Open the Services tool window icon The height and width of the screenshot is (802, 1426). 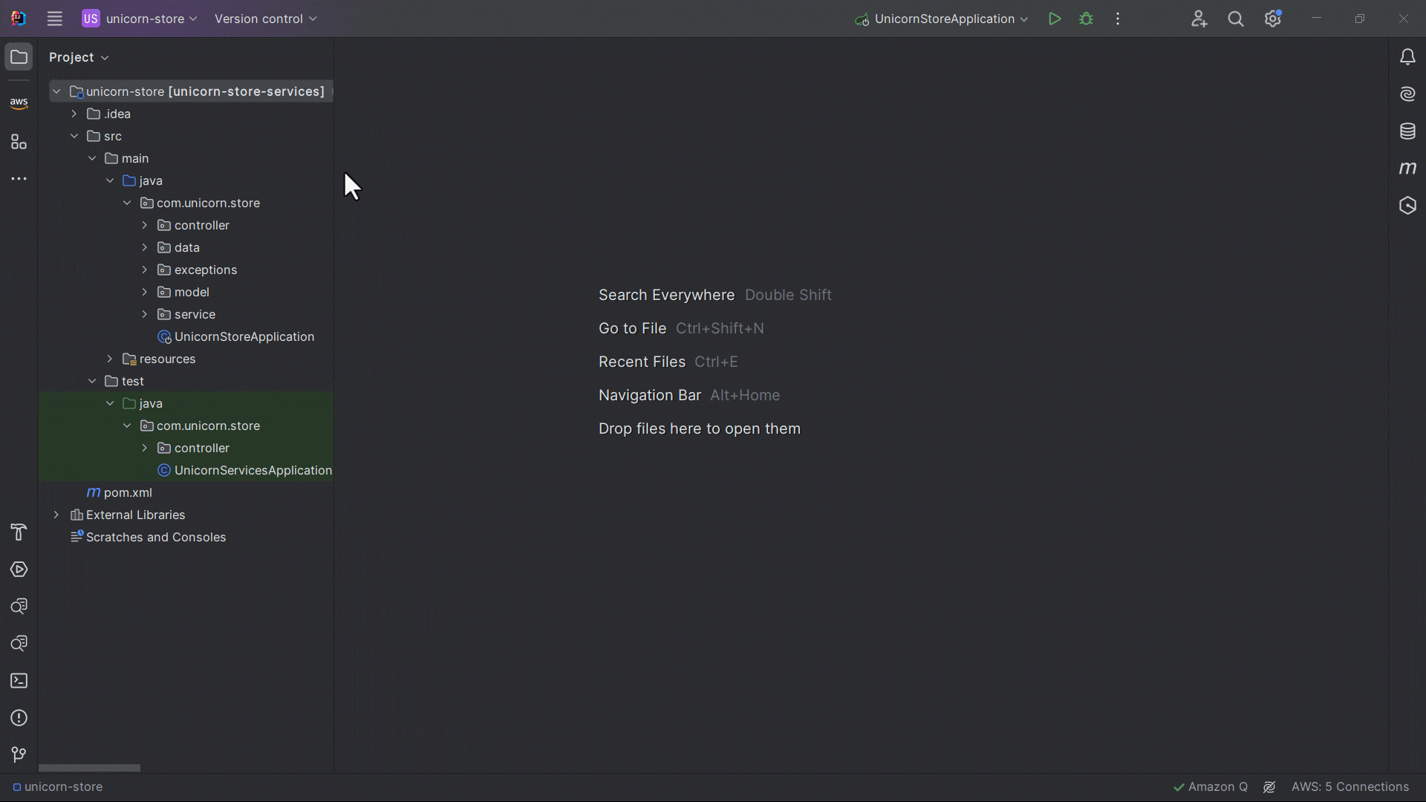click(x=19, y=570)
